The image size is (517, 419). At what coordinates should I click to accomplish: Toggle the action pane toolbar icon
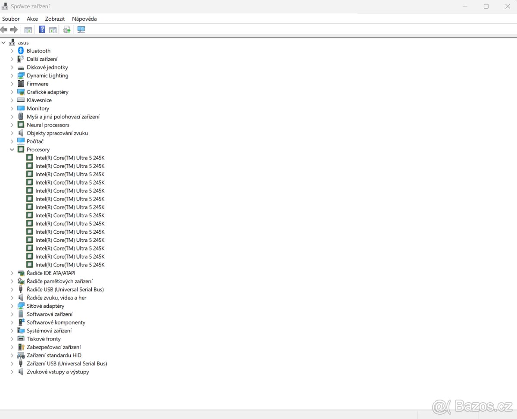[53, 30]
